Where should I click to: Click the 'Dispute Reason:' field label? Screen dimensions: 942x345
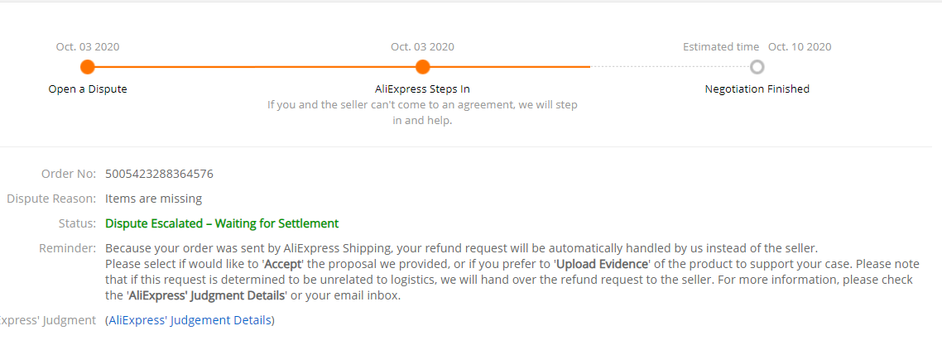pos(51,199)
